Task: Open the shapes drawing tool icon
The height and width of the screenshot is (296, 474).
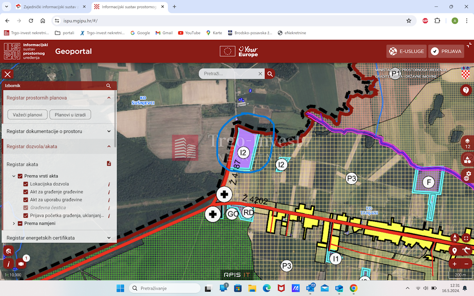Action: (467, 159)
